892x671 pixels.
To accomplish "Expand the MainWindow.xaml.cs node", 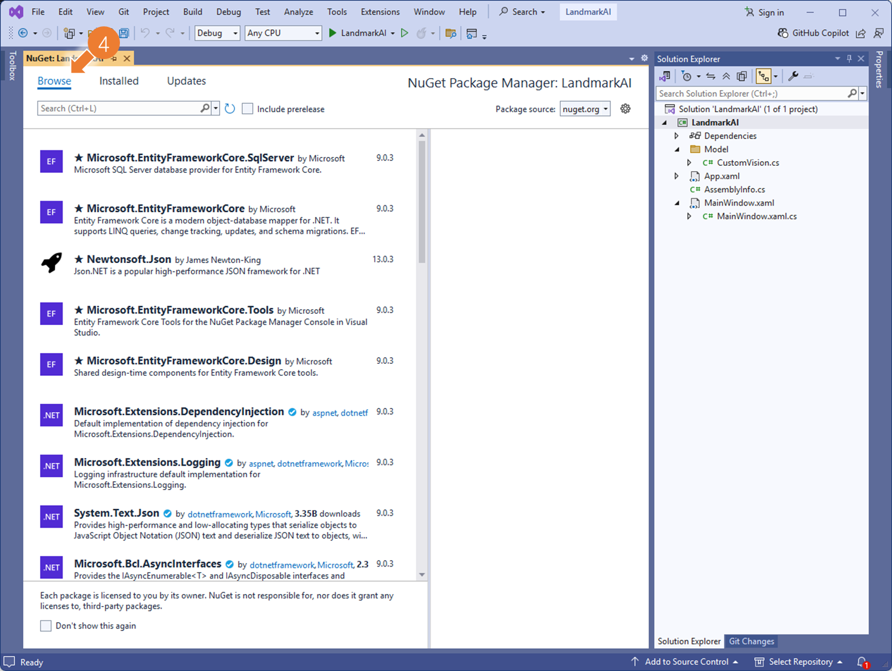I will click(689, 217).
